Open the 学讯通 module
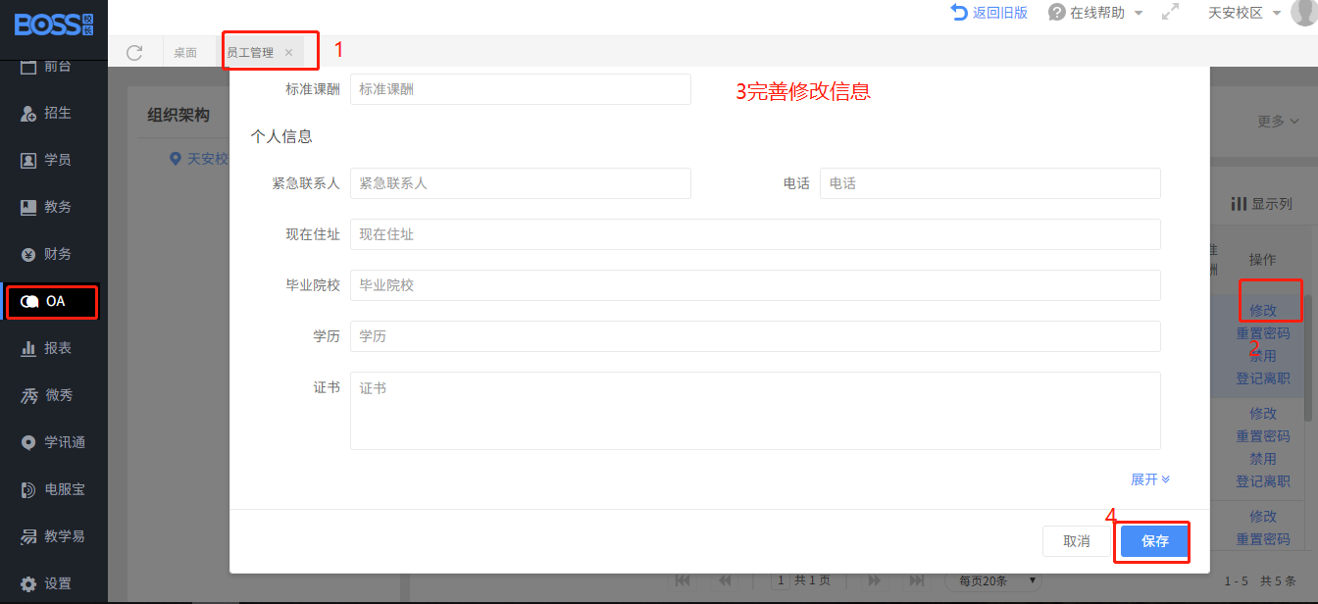The height and width of the screenshot is (604, 1318). [54, 442]
